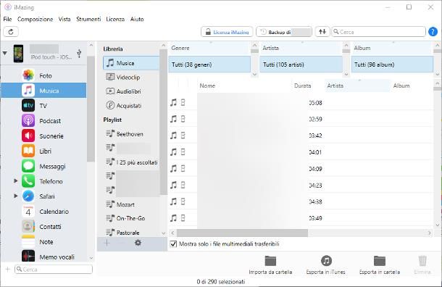Open the Licenza iMazing padlock button
The image size is (442, 287).
coord(227,32)
